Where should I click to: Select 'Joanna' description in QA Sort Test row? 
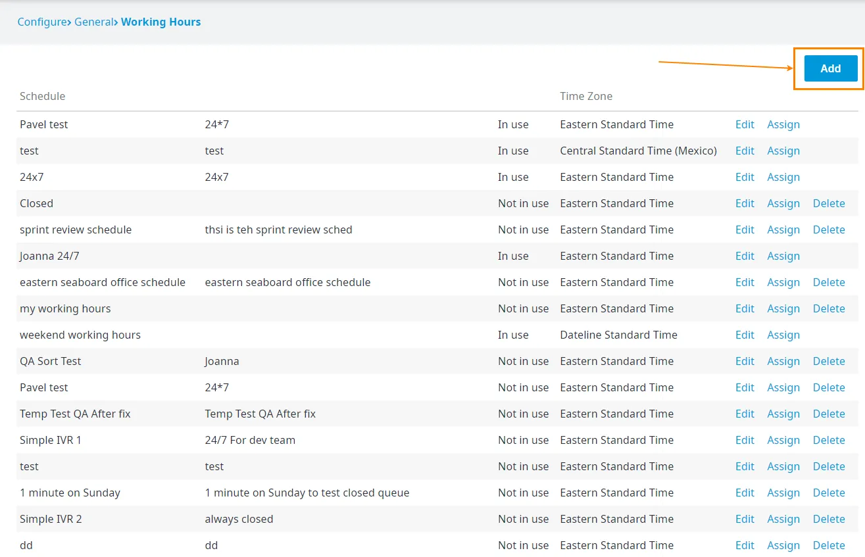point(222,361)
